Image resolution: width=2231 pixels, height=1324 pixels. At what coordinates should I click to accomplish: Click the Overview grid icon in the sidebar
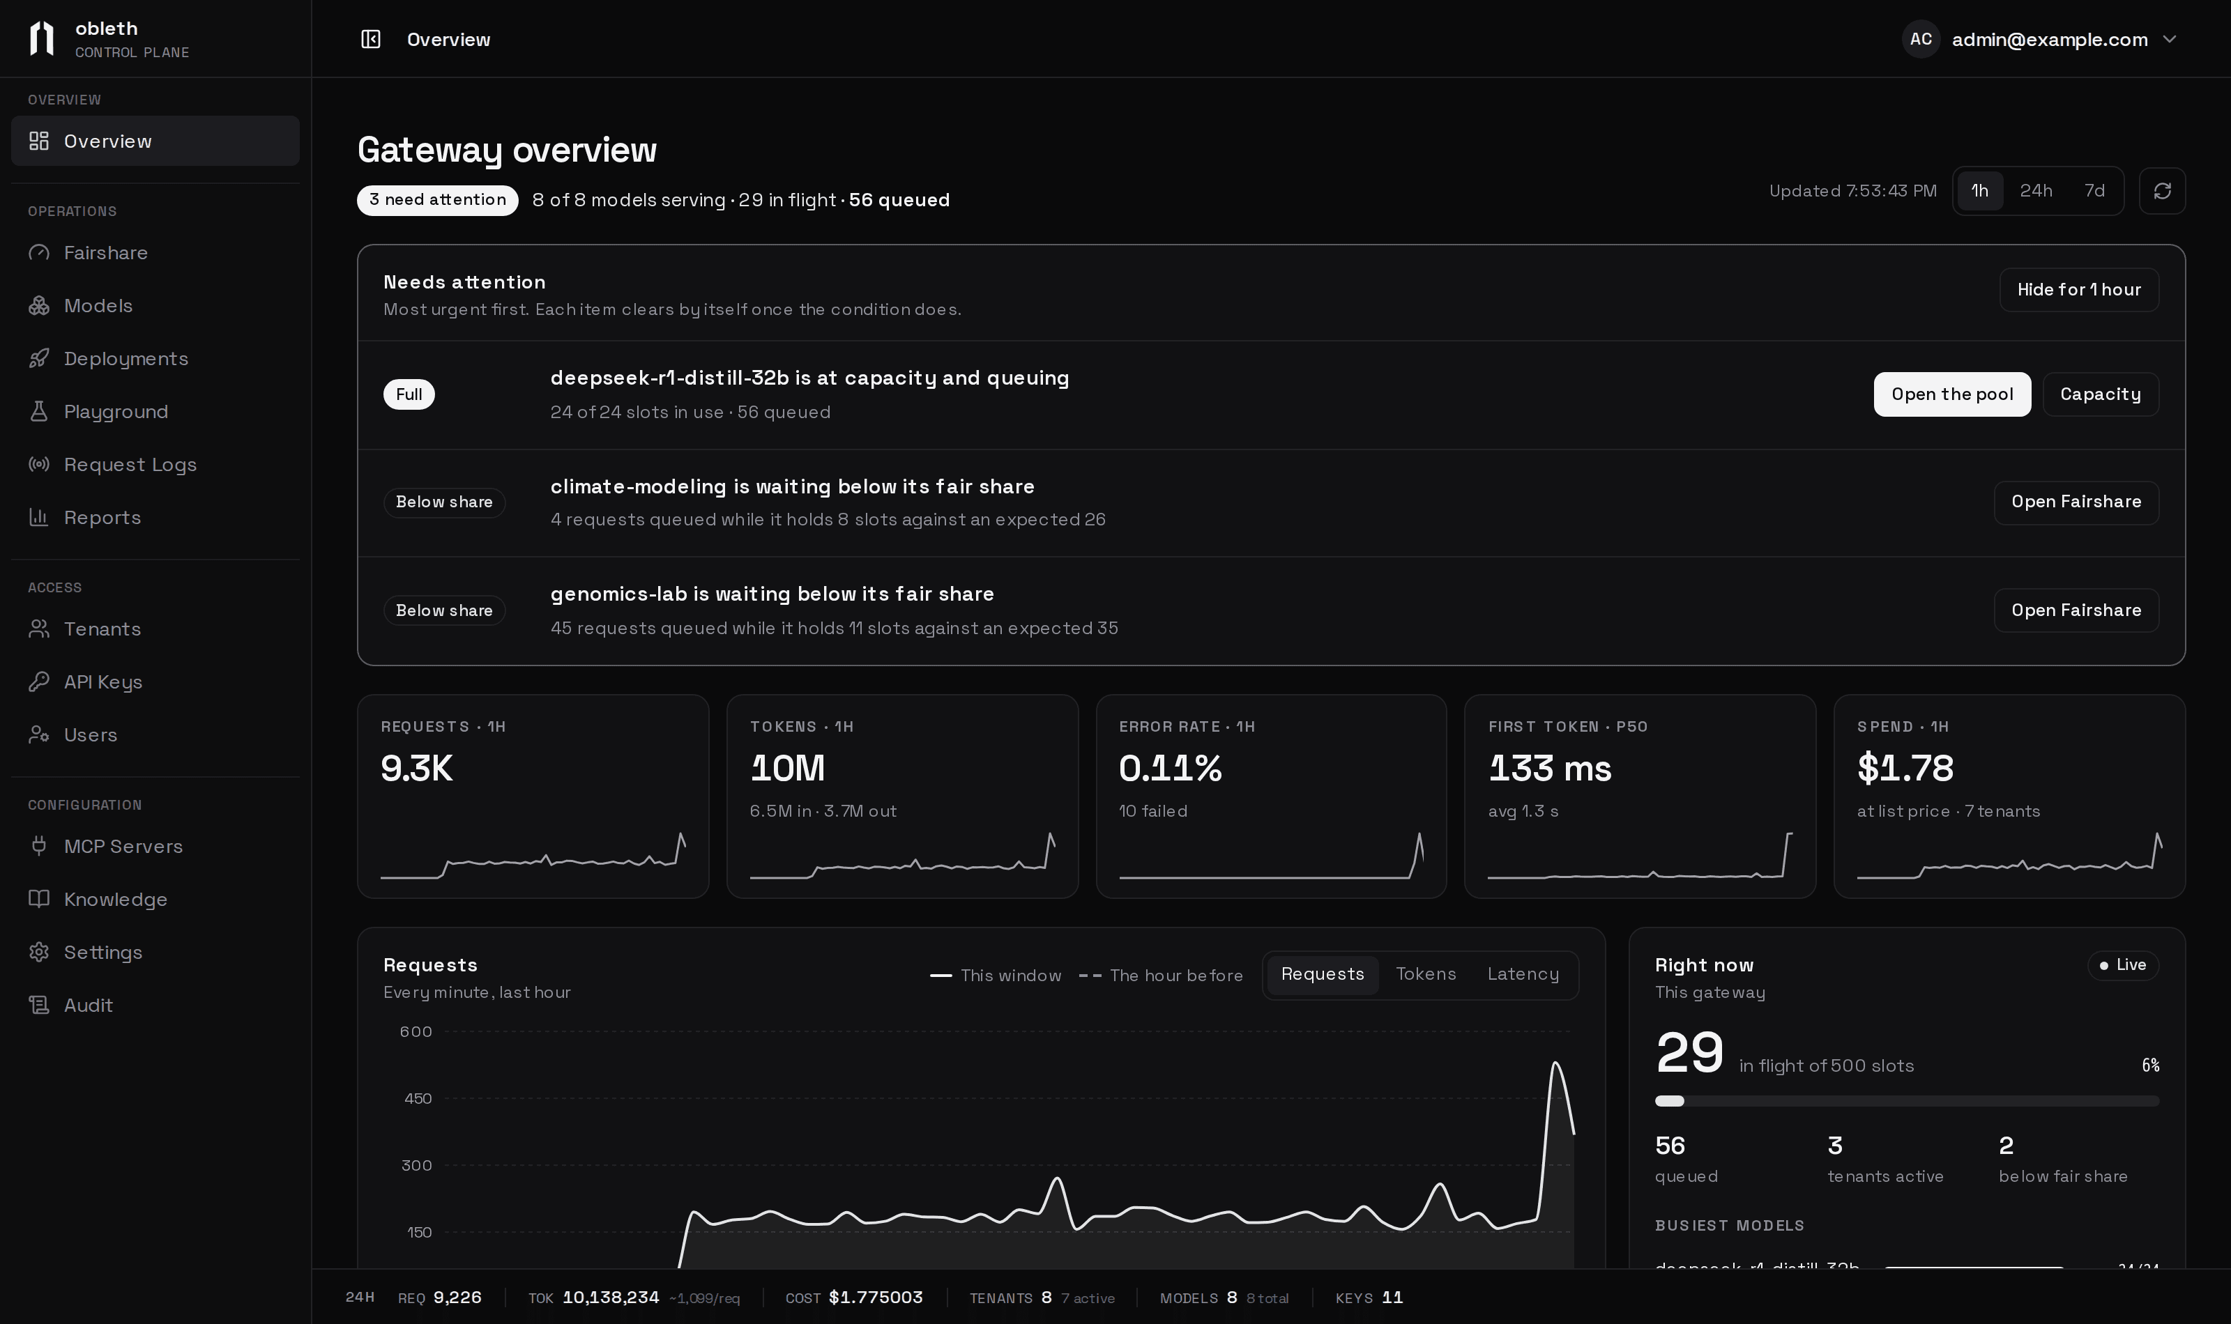point(38,141)
